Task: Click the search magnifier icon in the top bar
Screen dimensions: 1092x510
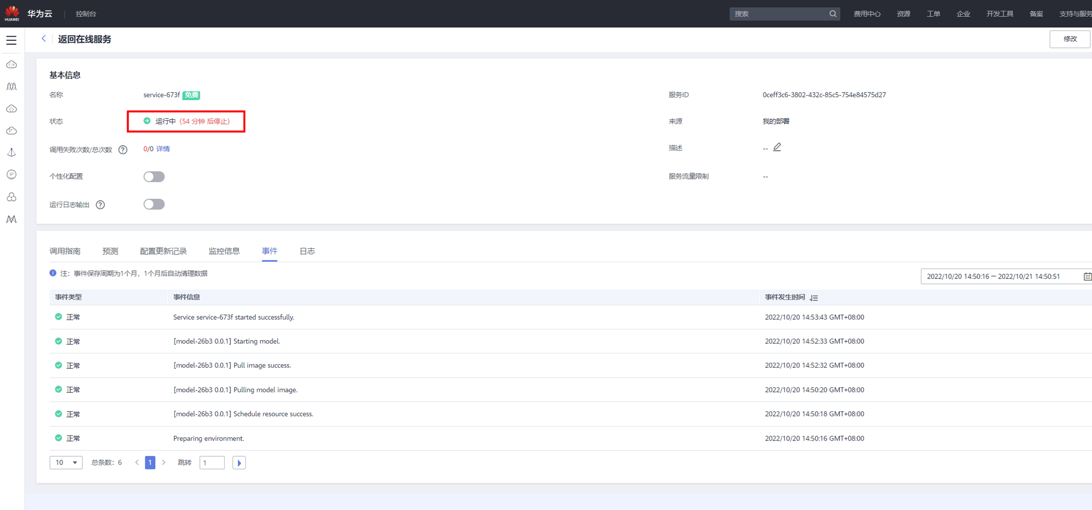Action: [833, 14]
